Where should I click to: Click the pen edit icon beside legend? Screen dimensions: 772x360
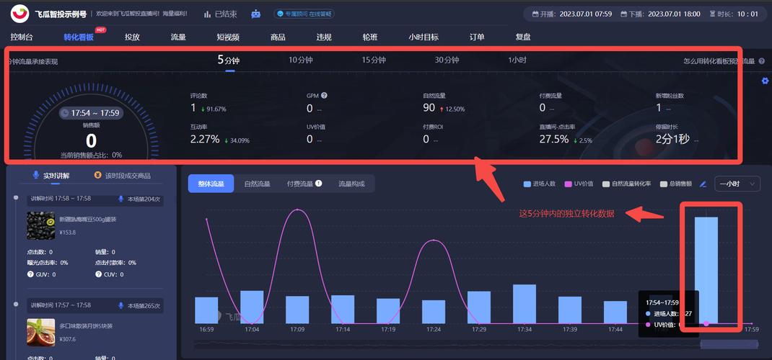point(703,184)
